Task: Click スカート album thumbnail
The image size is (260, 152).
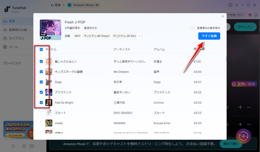Action: pyautogui.click(x=49, y=113)
